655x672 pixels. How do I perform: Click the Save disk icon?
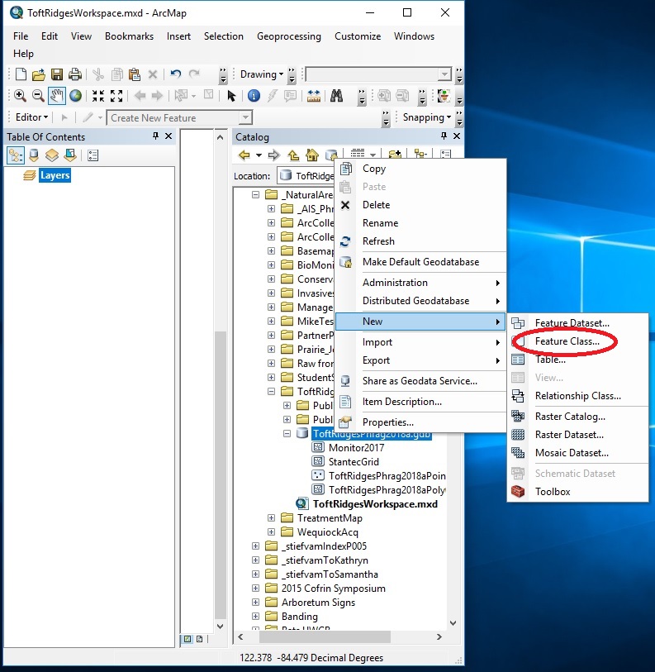[56, 74]
